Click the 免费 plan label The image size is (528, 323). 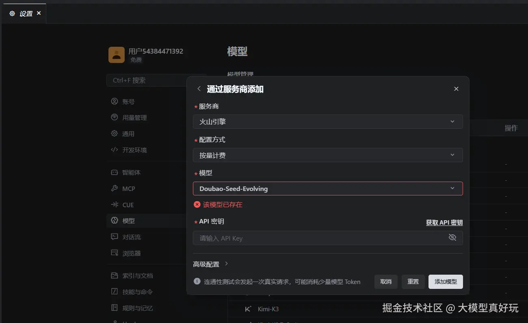[x=136, y=60]
